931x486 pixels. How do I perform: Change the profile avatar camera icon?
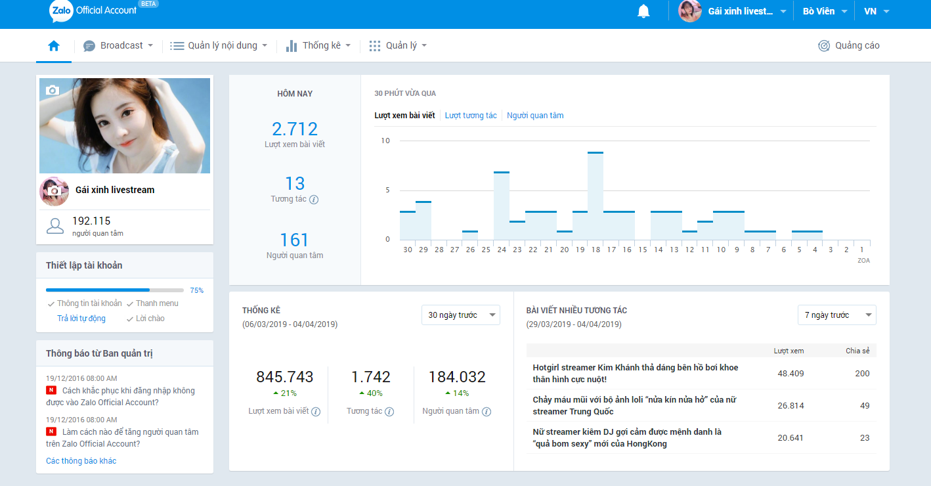[54, 191]
